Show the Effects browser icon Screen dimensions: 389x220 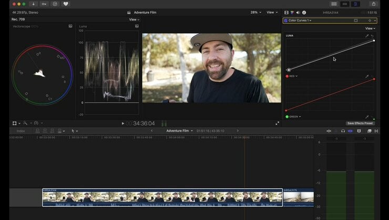point(369,131)
